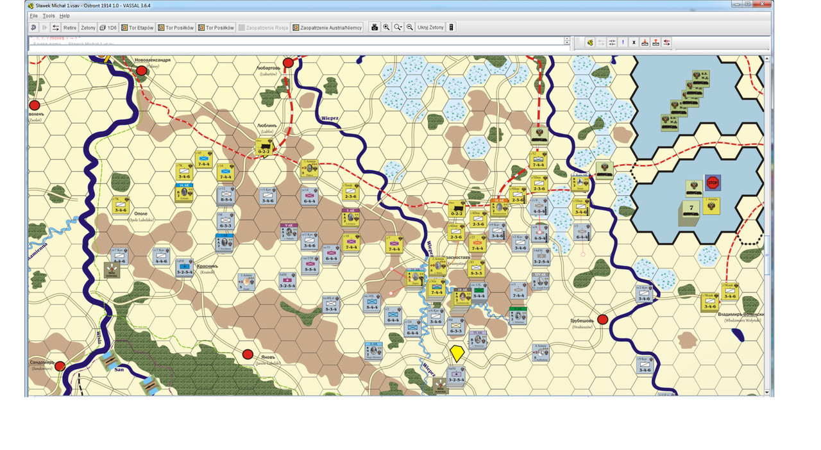The image size is (821, 450).
Task: Click the VASSAL logo icon in the map toolbar
Action: point(590,42)
